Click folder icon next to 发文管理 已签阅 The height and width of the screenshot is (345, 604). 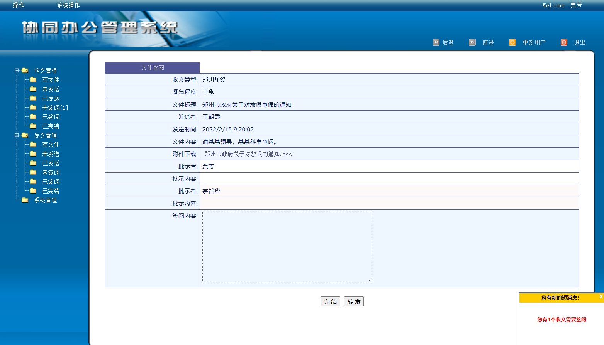(x=33, y=182)
